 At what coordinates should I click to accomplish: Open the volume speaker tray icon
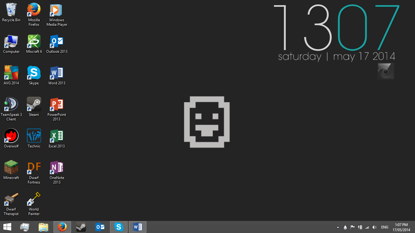pyautogui.click(x=375, y=227)
